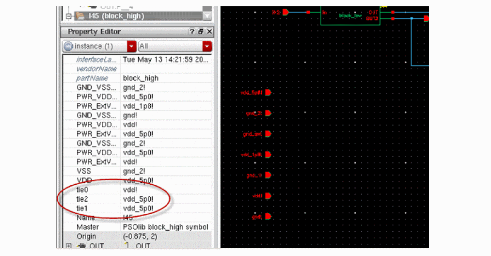Image resolution: width=491 pixels, height=256 pixels.
Task: Float the Property Editor panel
Action: click(201, 32)
